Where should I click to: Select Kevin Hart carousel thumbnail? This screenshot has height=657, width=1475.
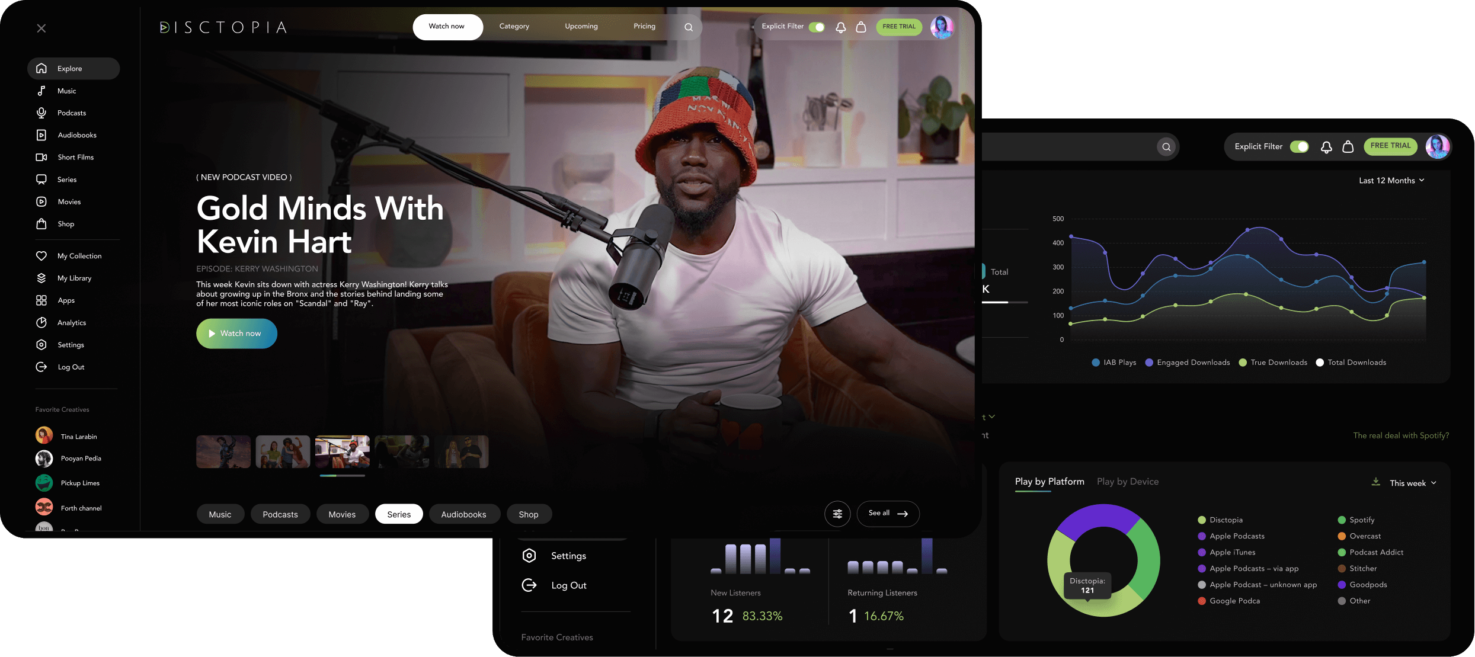[343, 452]
